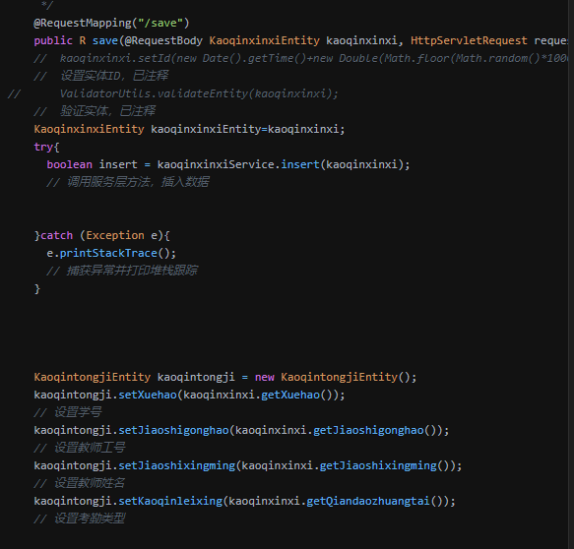Click the @RequestBody annotation in signature

coord(163,40)
